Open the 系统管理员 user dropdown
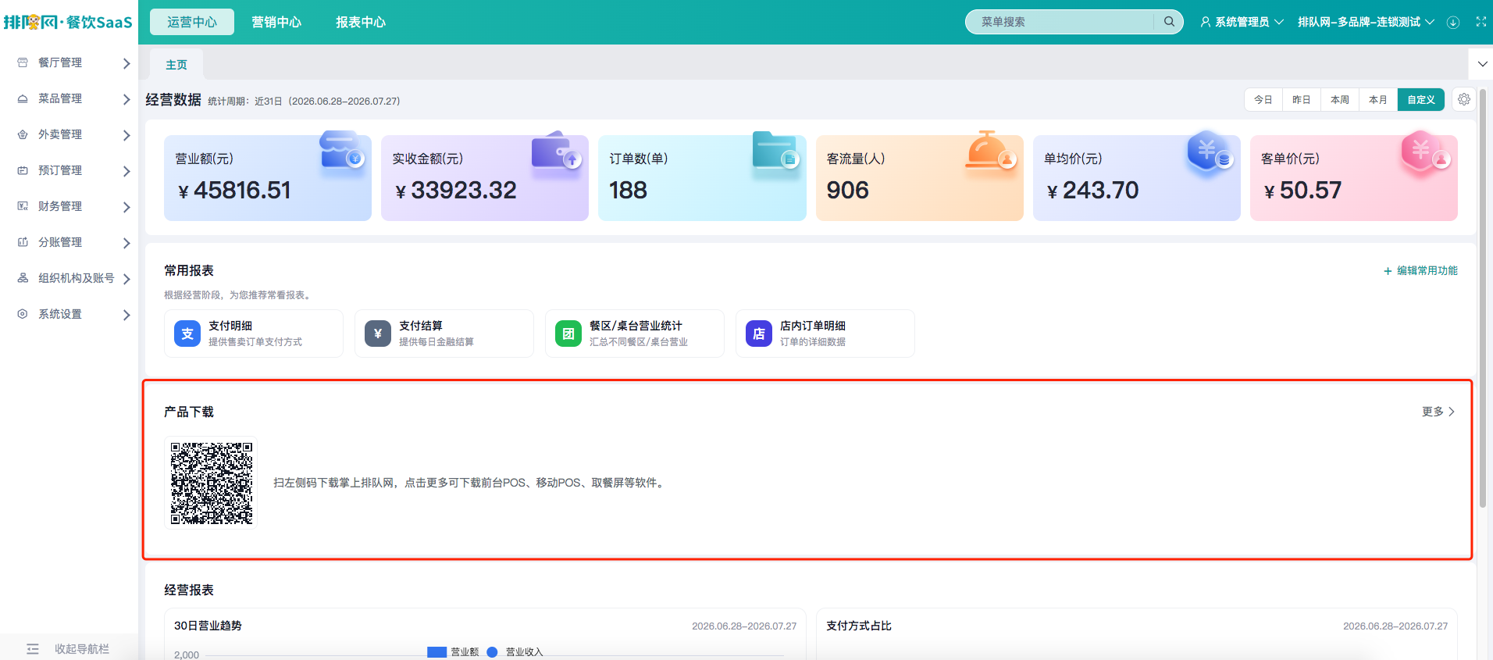 click(1242, 22)
